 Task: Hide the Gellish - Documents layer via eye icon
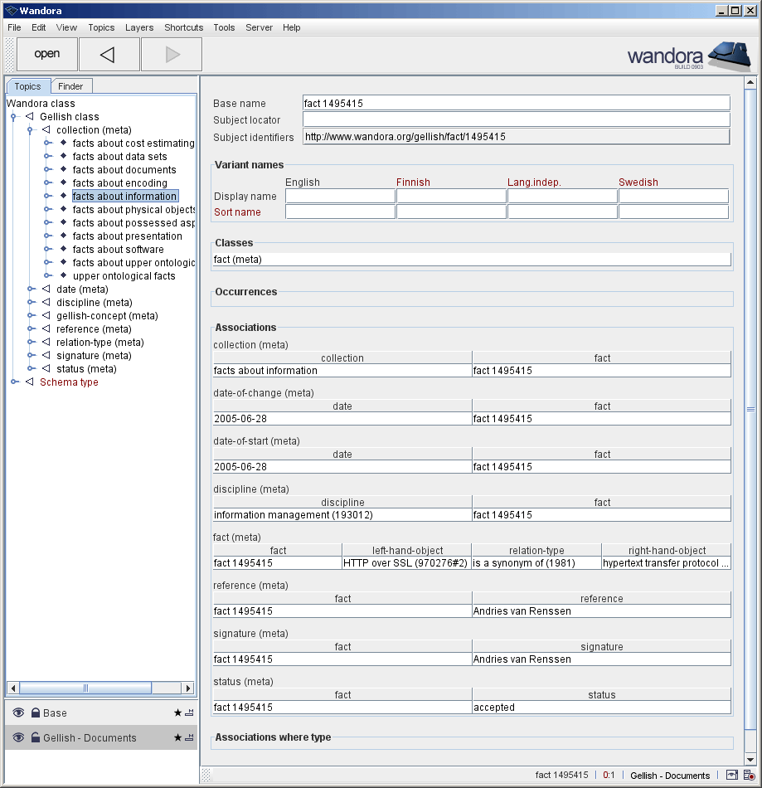[18, 738]
